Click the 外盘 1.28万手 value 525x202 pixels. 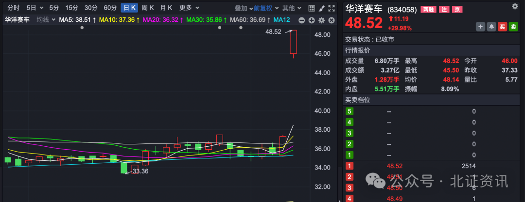click(387, 80)
